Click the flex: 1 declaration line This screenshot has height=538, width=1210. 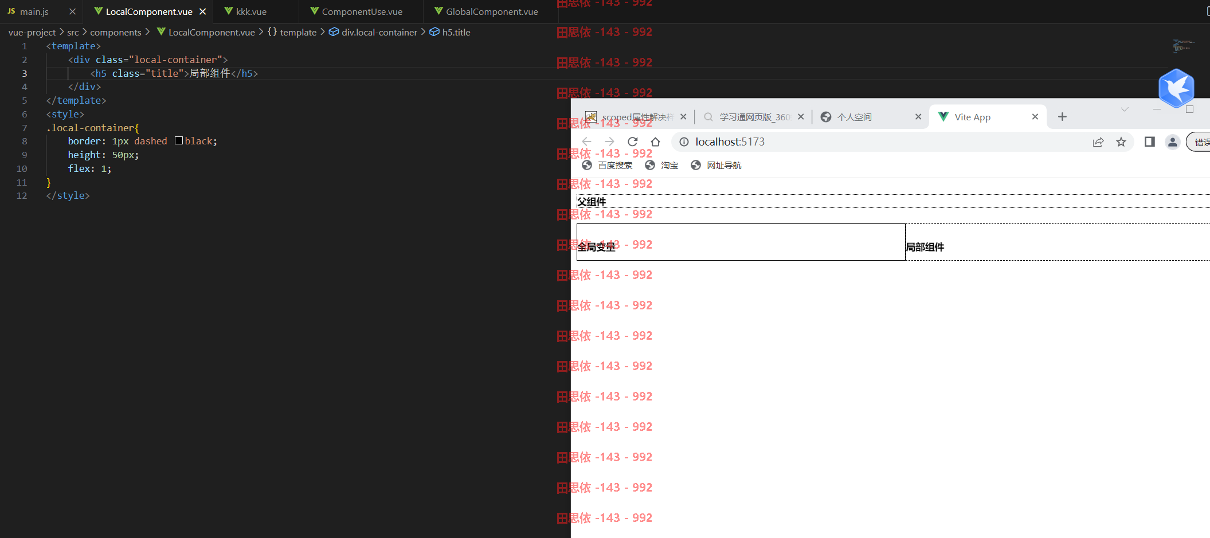pyautogui.click(x=89, y=168)
